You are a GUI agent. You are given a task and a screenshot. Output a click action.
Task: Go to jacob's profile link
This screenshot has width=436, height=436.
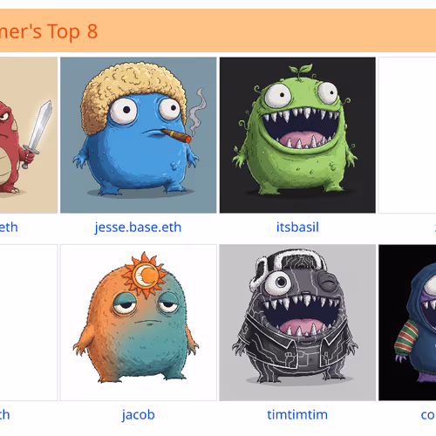coord(139,415)
